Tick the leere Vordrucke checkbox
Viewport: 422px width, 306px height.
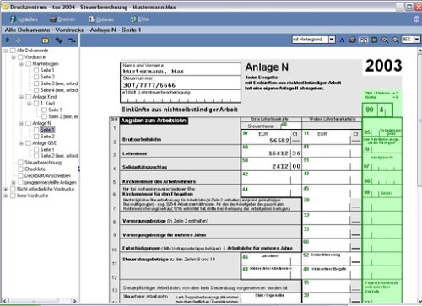pos(13,196)
